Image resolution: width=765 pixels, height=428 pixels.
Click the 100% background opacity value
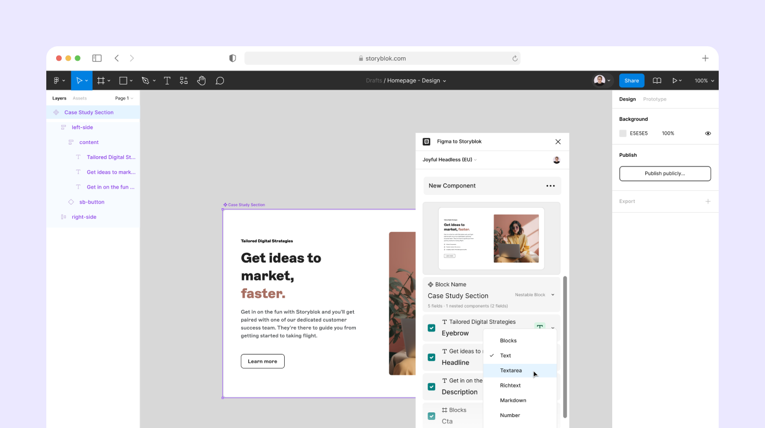[x=668, y=134]
